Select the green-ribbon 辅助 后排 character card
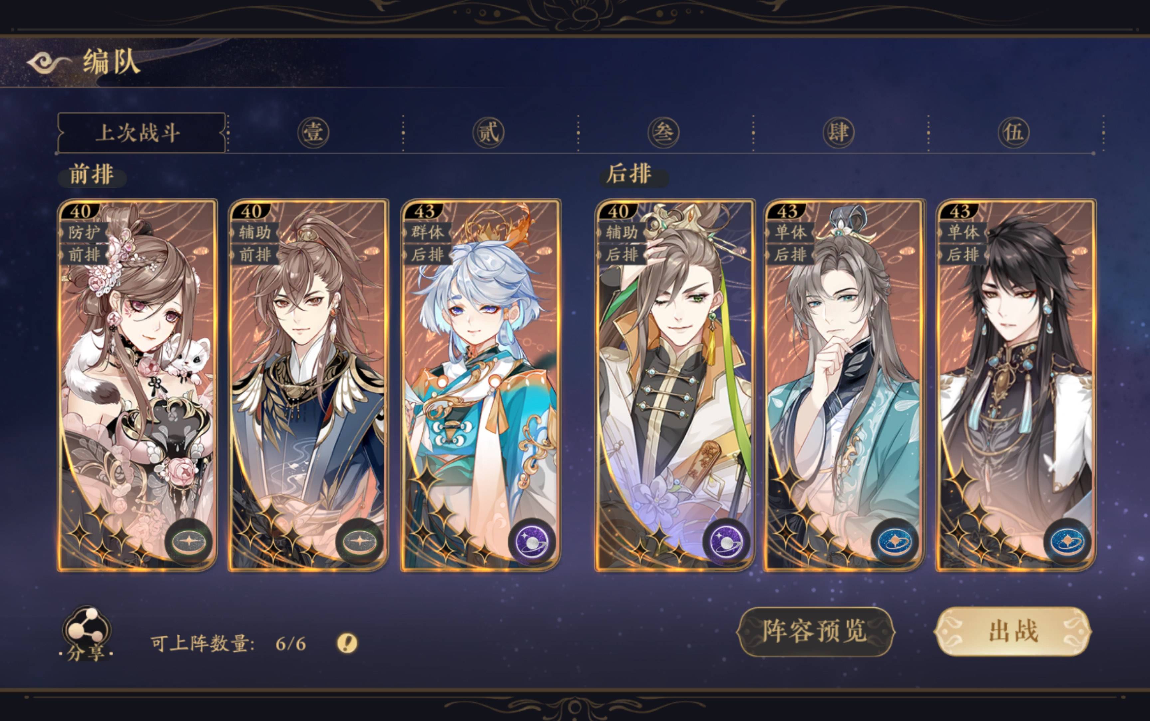Screen dimensions: 1150x721 674,385
